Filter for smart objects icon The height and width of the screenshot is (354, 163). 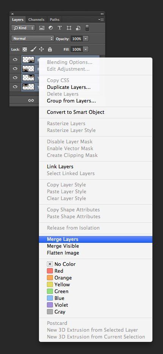click(x=78, y=28)
